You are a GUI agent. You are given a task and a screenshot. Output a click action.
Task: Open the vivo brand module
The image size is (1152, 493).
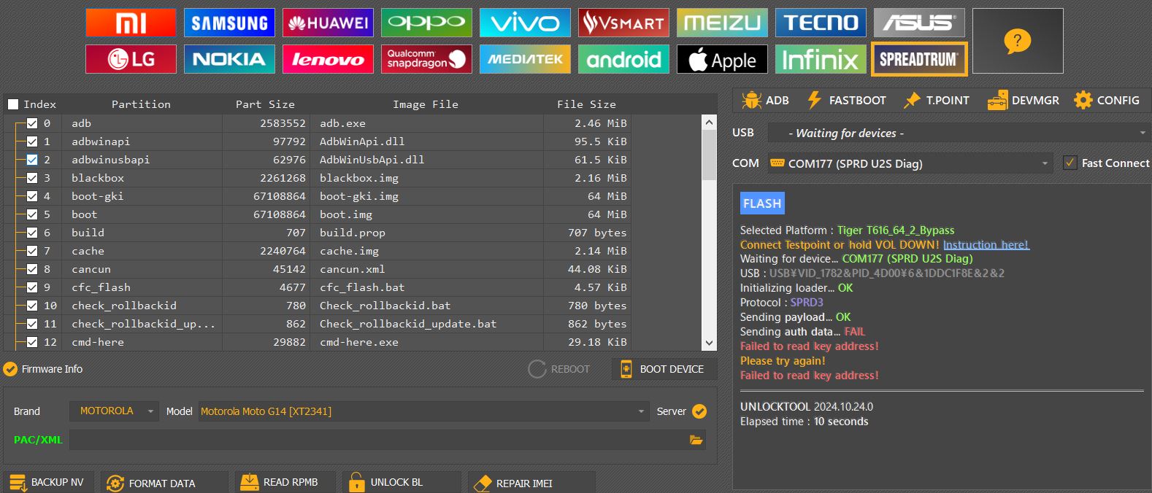525,23
